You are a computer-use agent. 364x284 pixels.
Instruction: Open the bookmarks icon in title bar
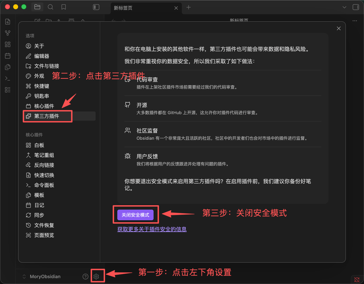click(x=64, y=7)
